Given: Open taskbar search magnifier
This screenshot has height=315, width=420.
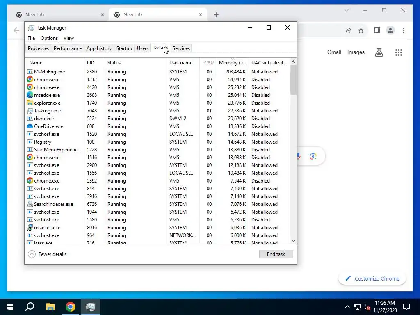Looking at the screenshot, I should (30, 306).
